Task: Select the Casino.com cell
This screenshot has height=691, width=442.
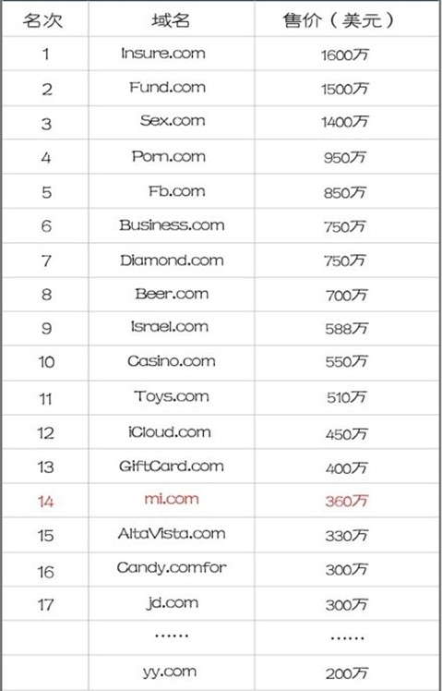Action: pyautogui.click(x=172, y=361)
